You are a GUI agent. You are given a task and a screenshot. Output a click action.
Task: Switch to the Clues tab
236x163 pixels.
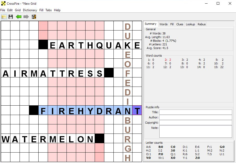[180, 24]
